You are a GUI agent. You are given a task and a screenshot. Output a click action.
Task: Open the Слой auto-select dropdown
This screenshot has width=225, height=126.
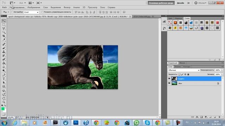pos(31,12)
